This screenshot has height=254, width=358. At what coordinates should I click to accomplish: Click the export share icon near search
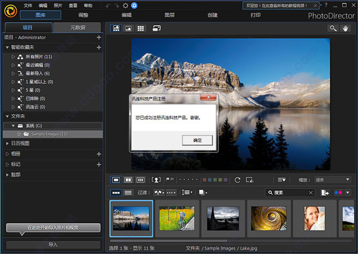325,193
